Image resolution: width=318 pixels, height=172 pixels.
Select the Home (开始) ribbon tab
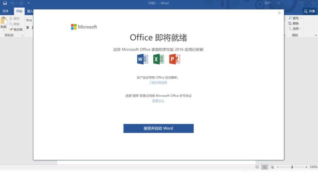click(x=19, y=11)
